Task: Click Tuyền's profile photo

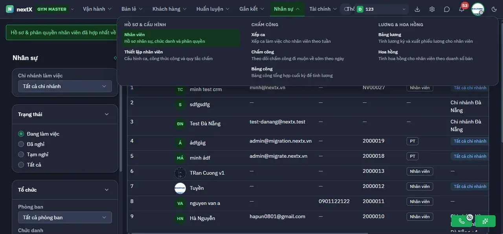Action: [180, 188]
